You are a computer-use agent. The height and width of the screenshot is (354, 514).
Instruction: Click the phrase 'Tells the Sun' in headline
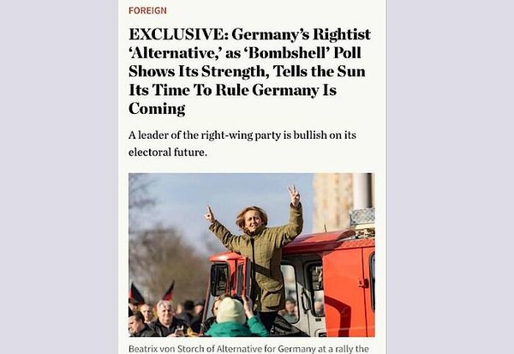point(319,71)
